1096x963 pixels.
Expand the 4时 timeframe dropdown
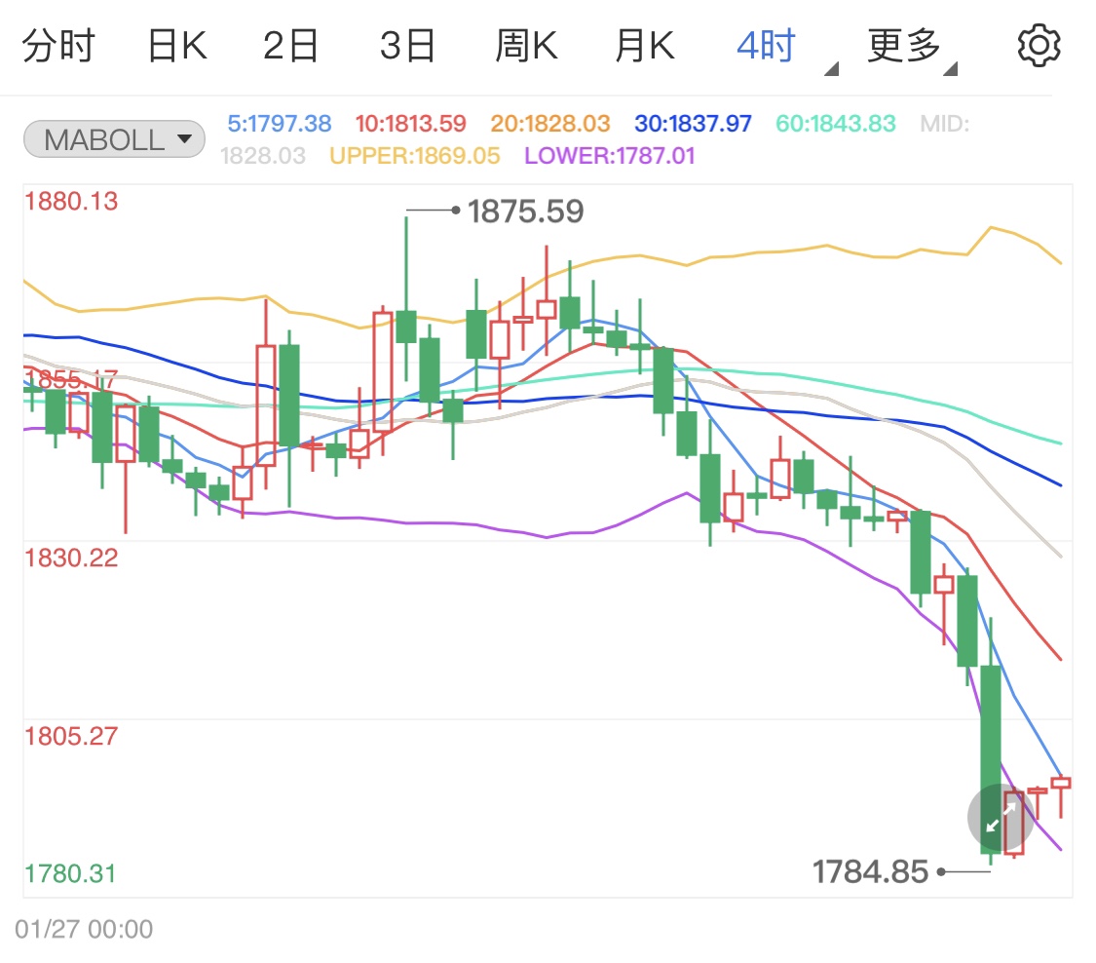tap(786, 48)
